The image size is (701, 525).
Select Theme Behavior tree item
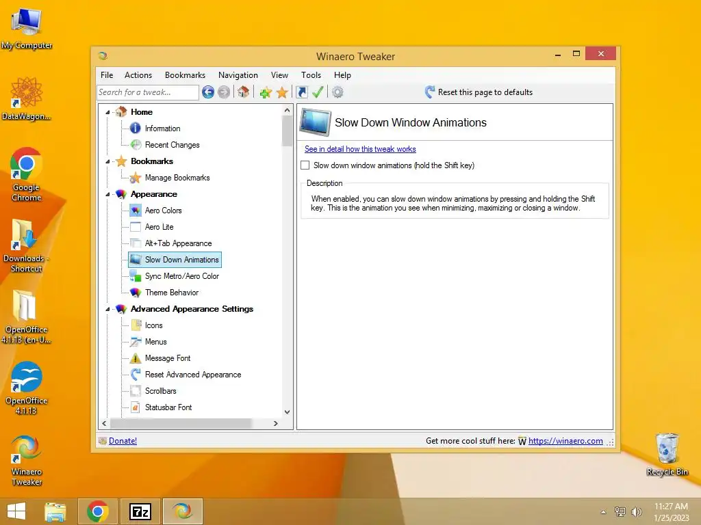(x=172, y=293)
